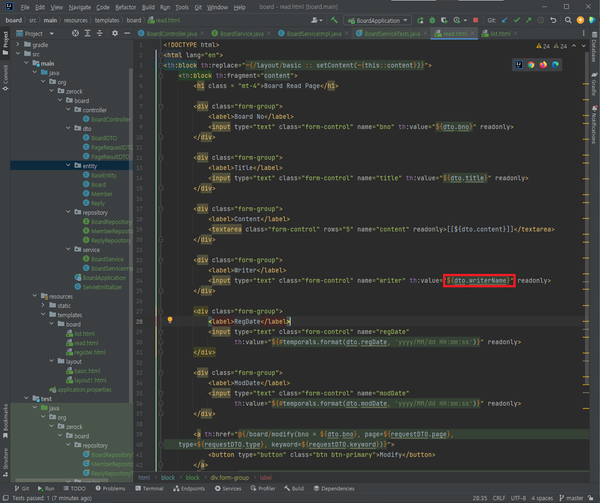
Task: Open editor tabs more options menu
Action: point(583,33)
